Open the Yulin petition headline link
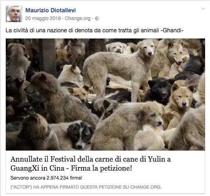Viewport: 210px width, 196px height. pos(91,164)
